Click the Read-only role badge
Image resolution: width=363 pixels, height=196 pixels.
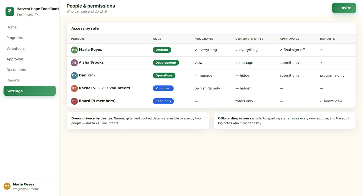[x=163, y=101]
